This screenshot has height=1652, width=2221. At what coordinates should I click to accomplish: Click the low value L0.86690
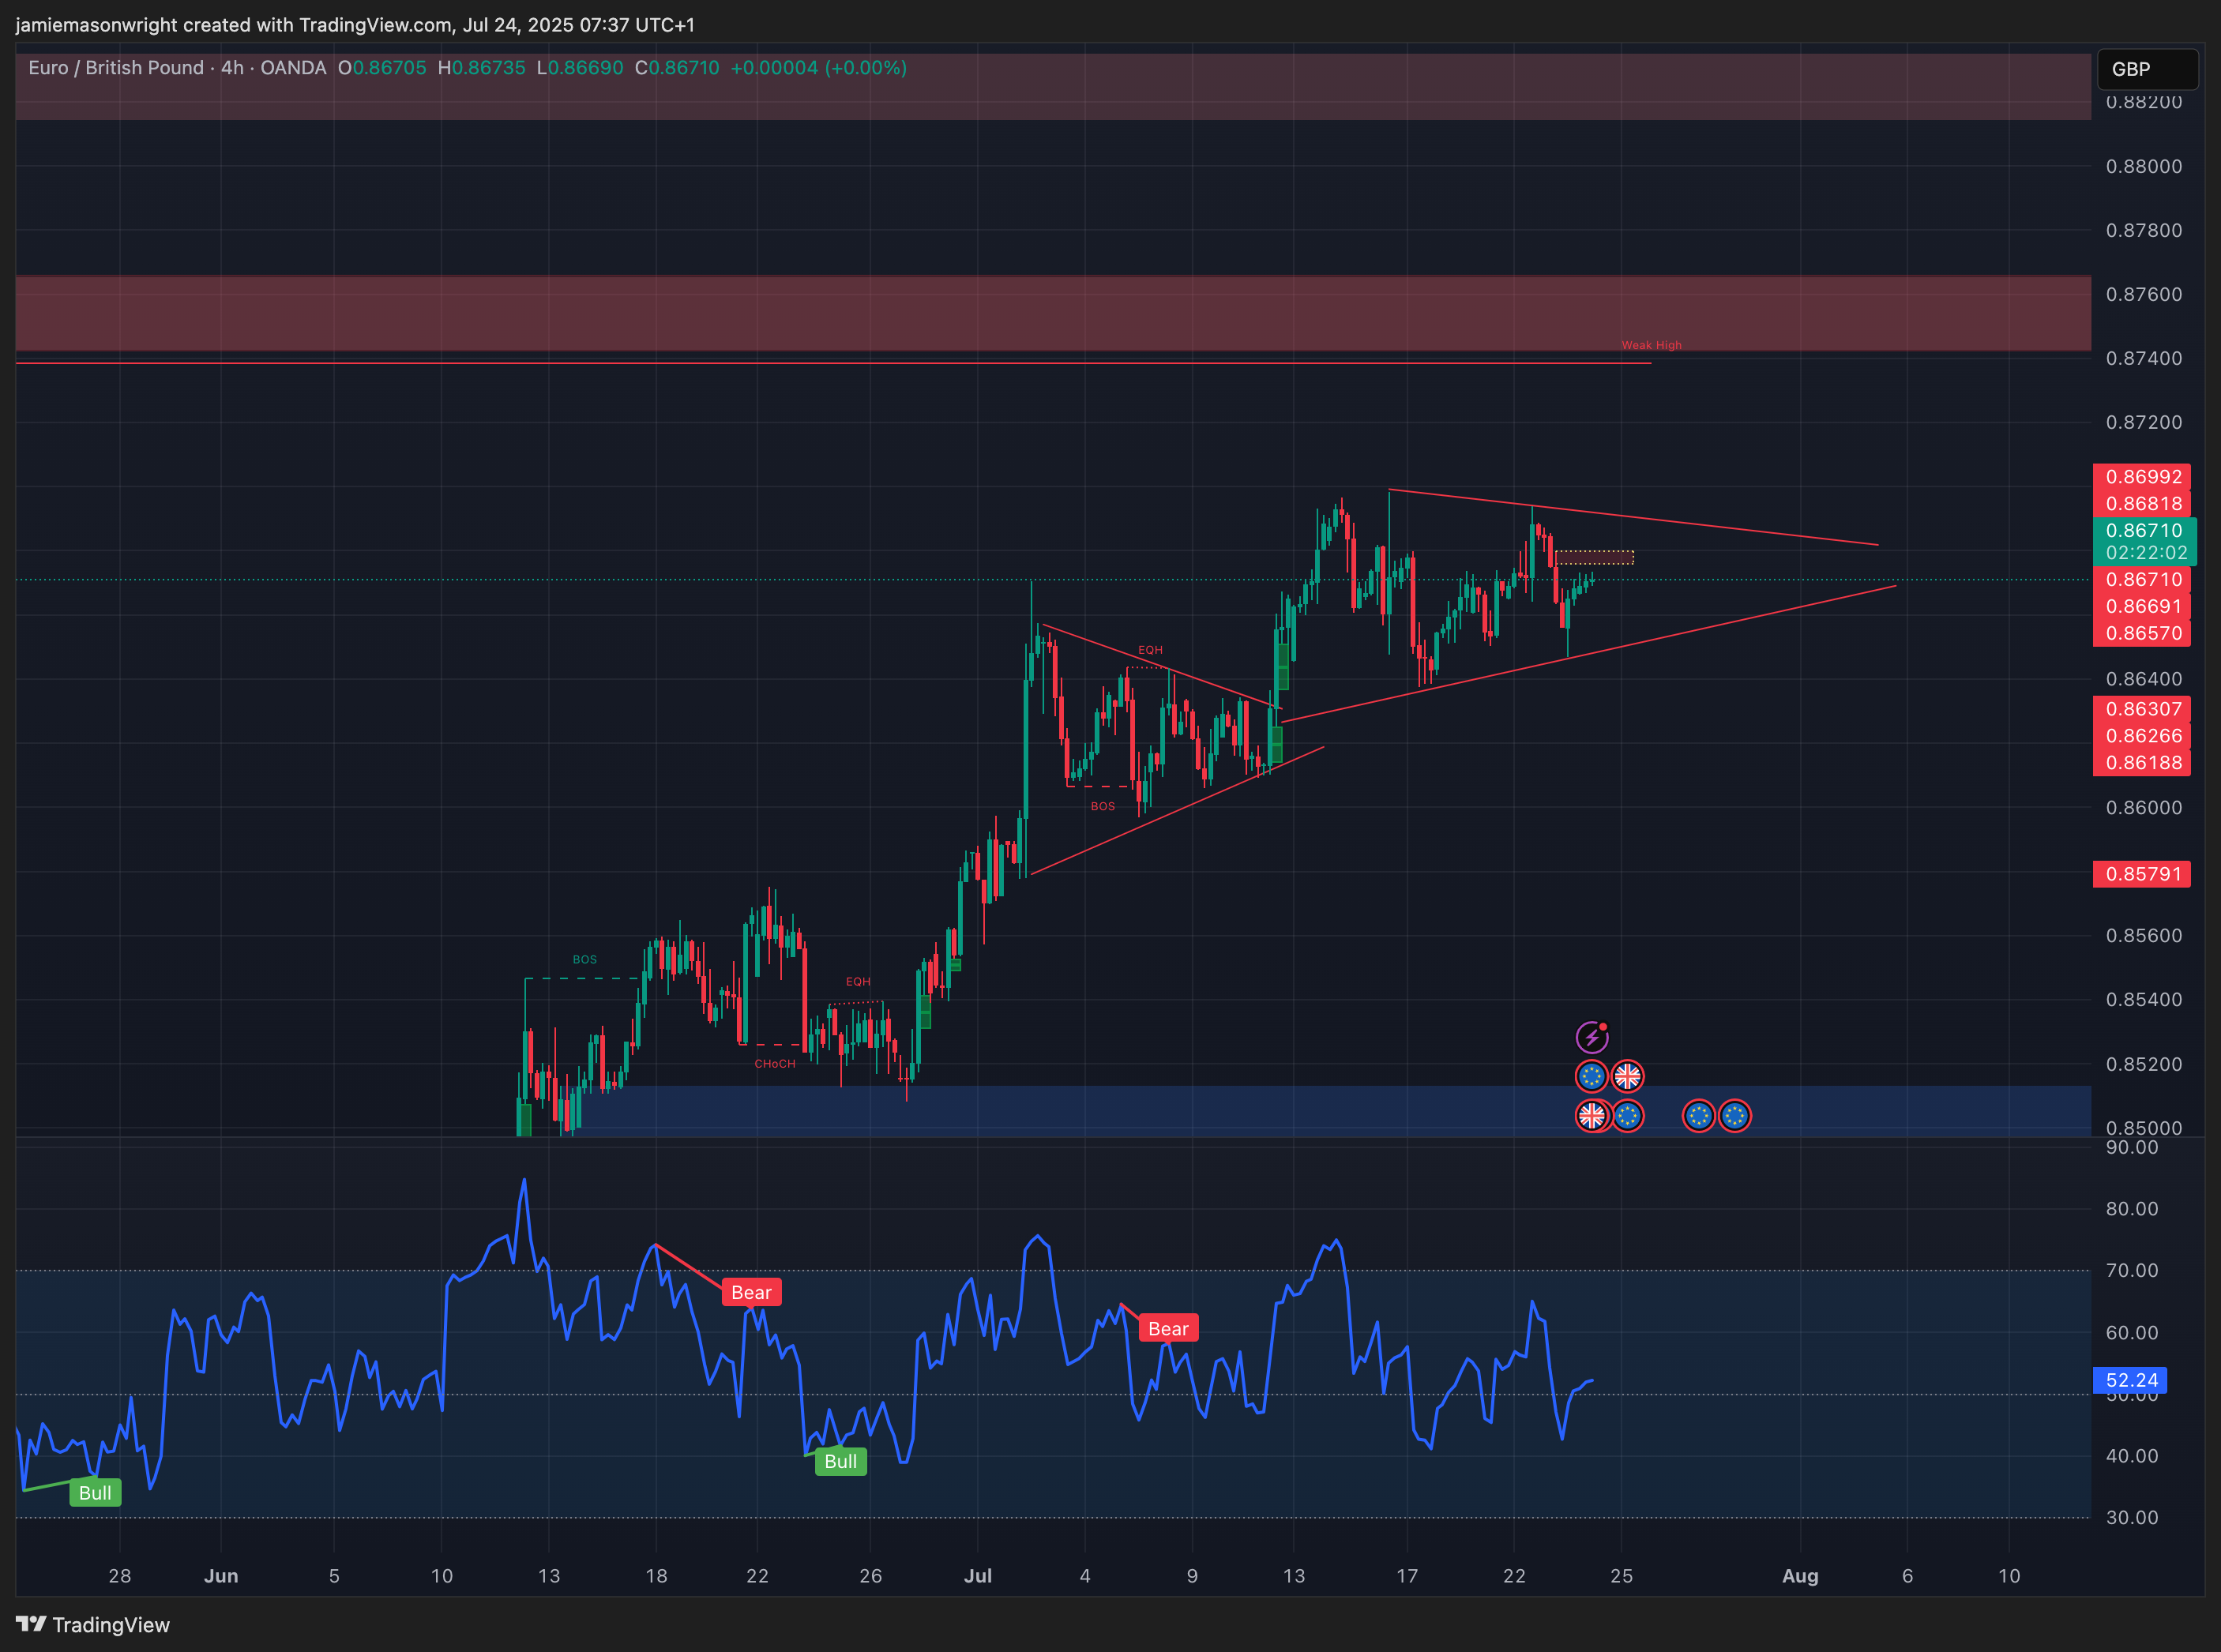click(580, 68)
